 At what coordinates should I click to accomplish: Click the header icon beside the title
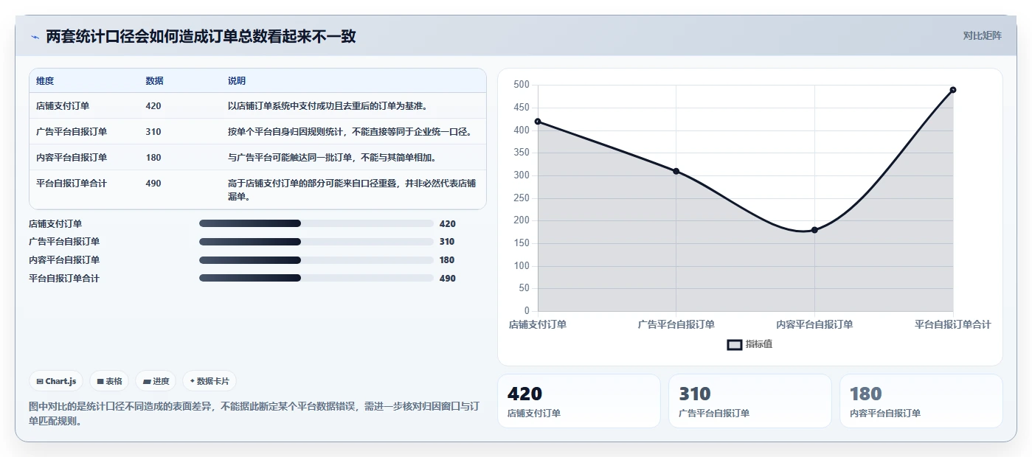[35, 37]
